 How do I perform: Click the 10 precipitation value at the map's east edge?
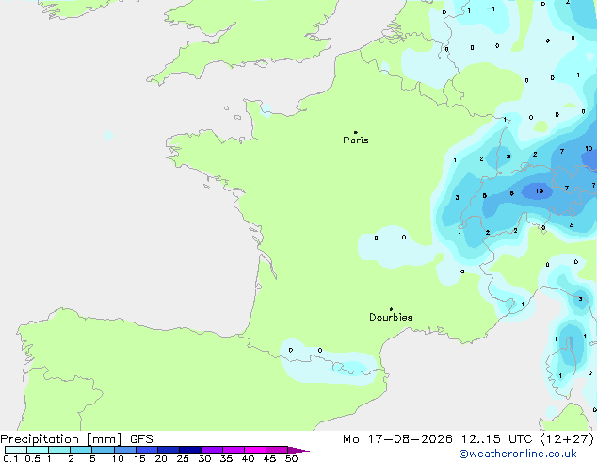coord(589,149)
